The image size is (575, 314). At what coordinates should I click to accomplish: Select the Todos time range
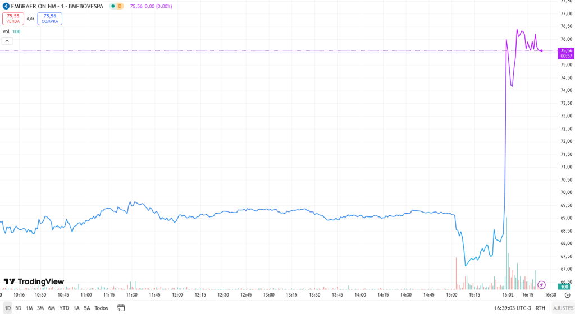coord(101,308)
